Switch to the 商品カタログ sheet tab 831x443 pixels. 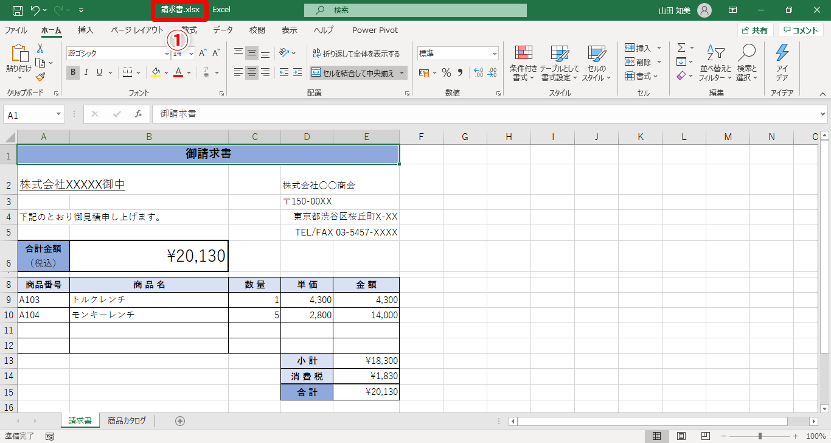pyautogui.click(x=127, y=420)
